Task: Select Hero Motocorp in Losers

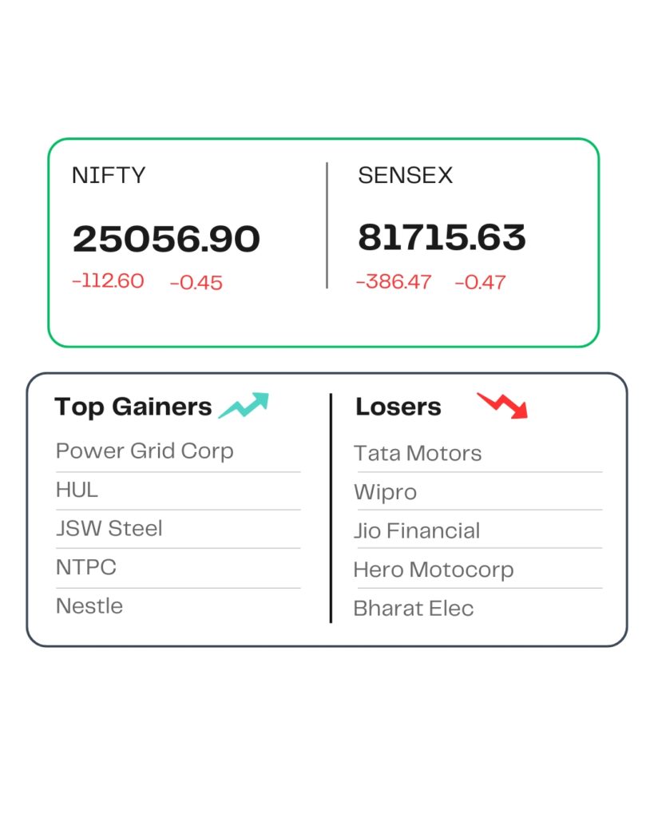Action: pos(434,570)
